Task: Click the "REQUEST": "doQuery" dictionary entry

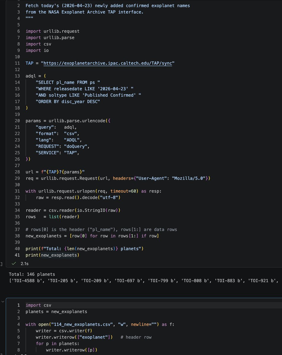Action: pyautogui.click(x=63, y=146)
